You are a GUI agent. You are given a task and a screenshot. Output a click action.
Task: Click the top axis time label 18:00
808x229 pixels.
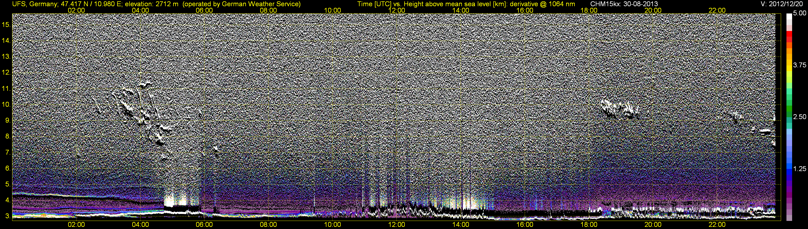pos(589,10)
